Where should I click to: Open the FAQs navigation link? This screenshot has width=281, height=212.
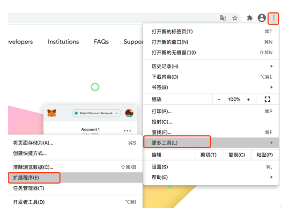[101, 42]
